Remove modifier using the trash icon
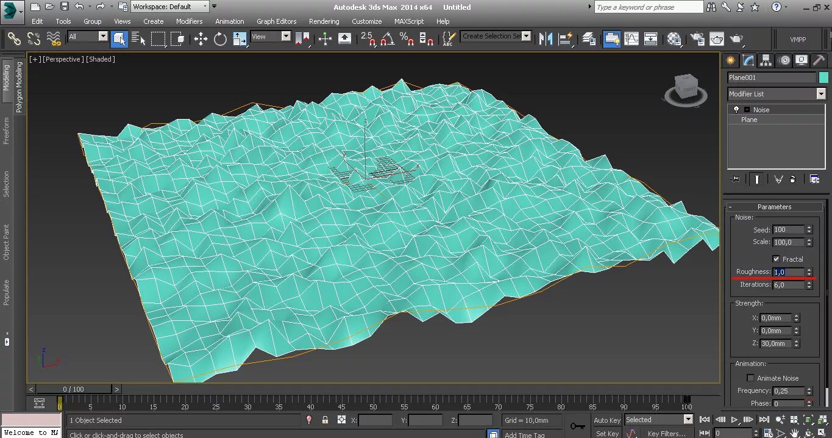Image resolution: width=832 pixels, height=438 pixels. click(x=793, y=179)
